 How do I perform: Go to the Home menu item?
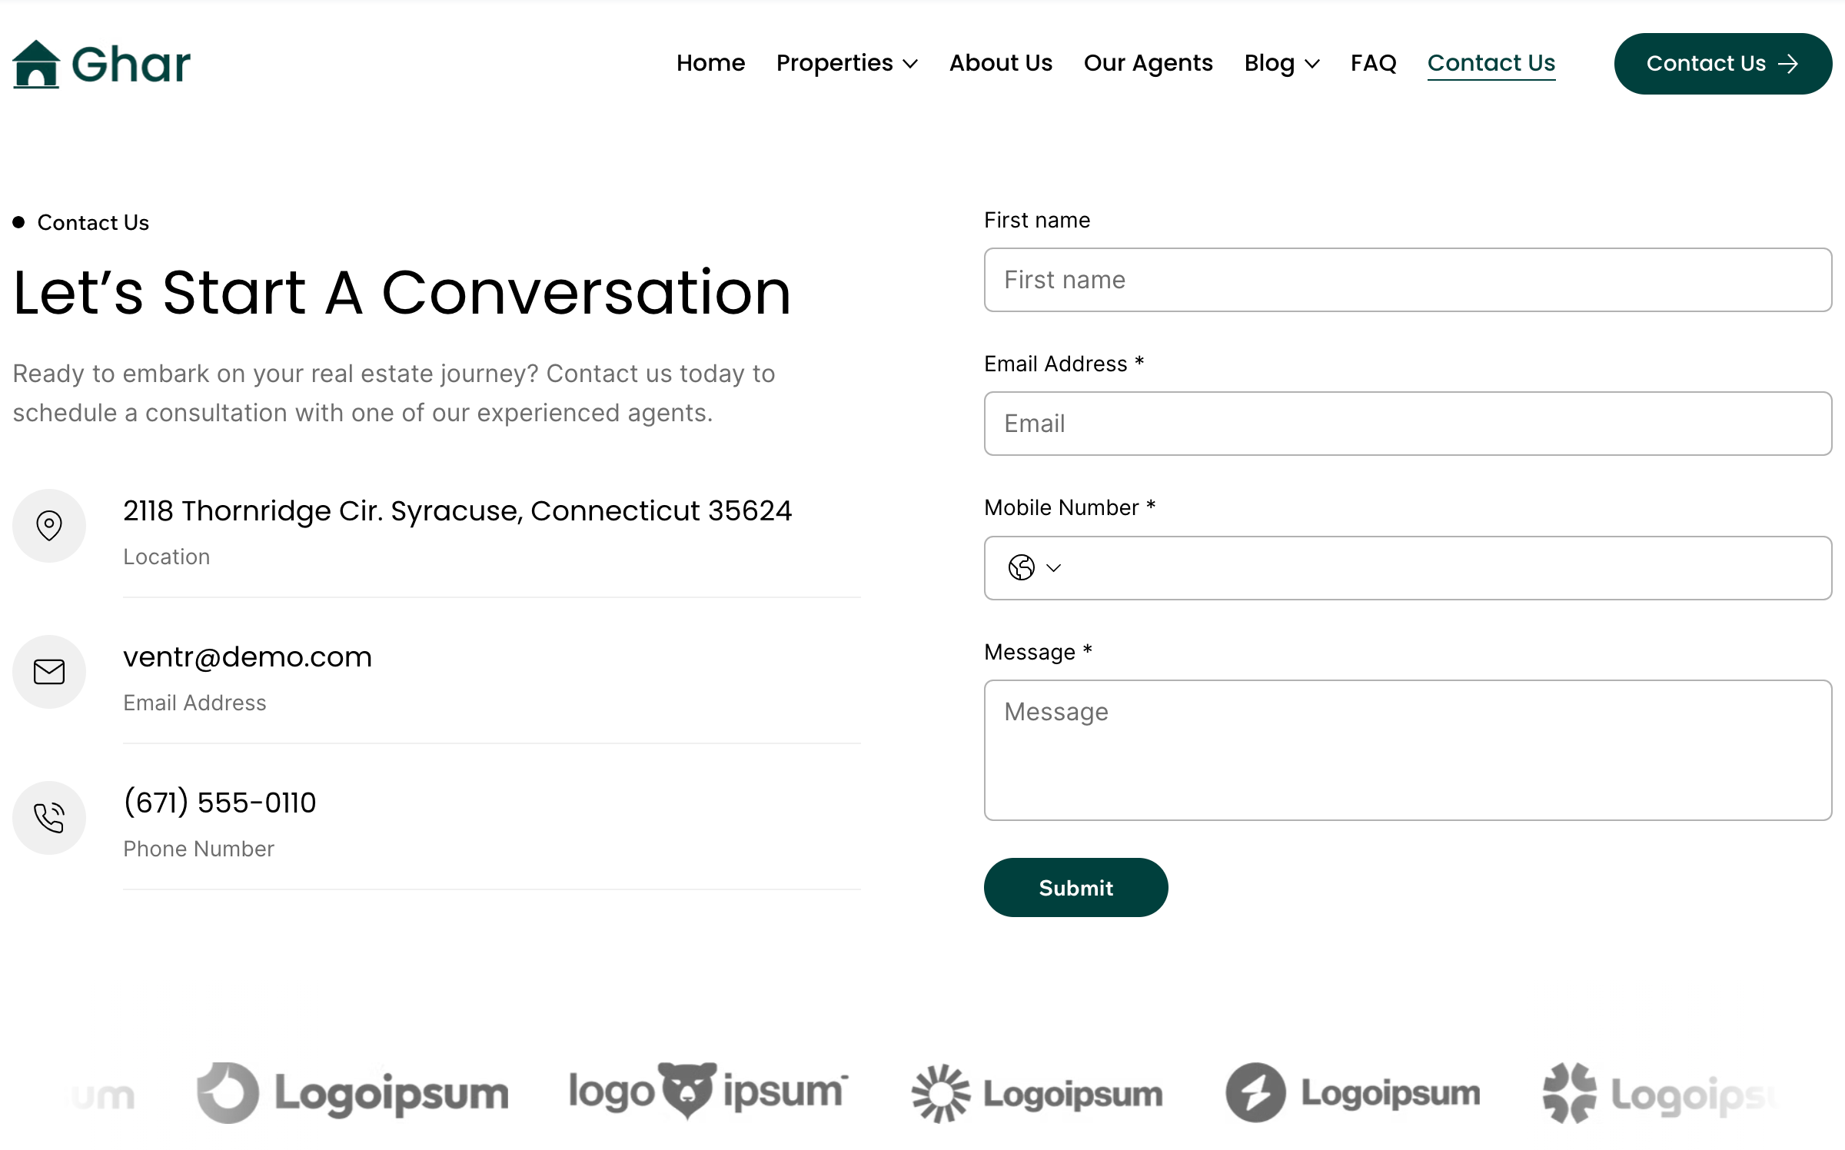pos(710,63)
